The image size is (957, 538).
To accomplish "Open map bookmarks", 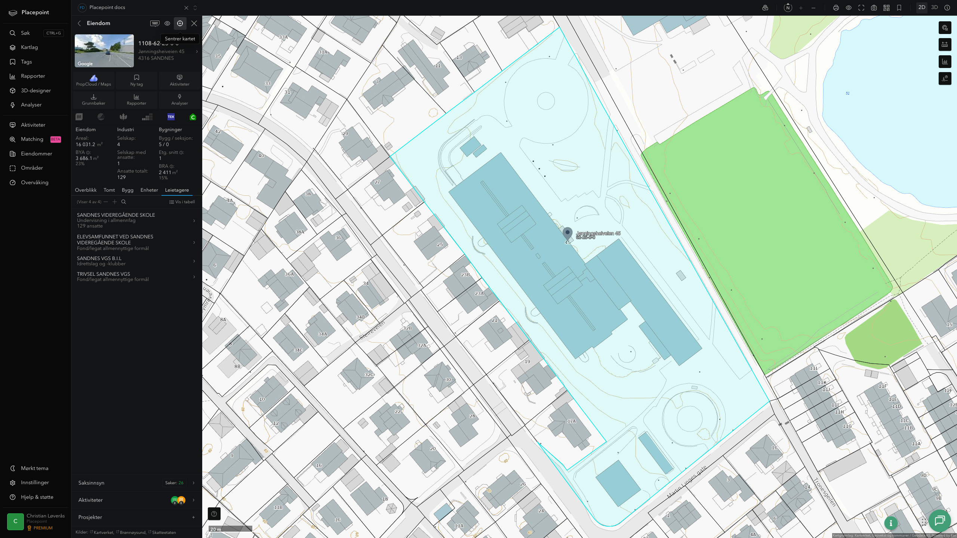I will [899, 7].
